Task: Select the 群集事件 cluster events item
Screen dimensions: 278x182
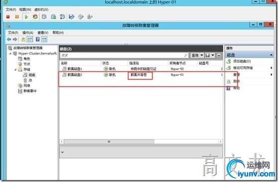Action: coord(30,91)
